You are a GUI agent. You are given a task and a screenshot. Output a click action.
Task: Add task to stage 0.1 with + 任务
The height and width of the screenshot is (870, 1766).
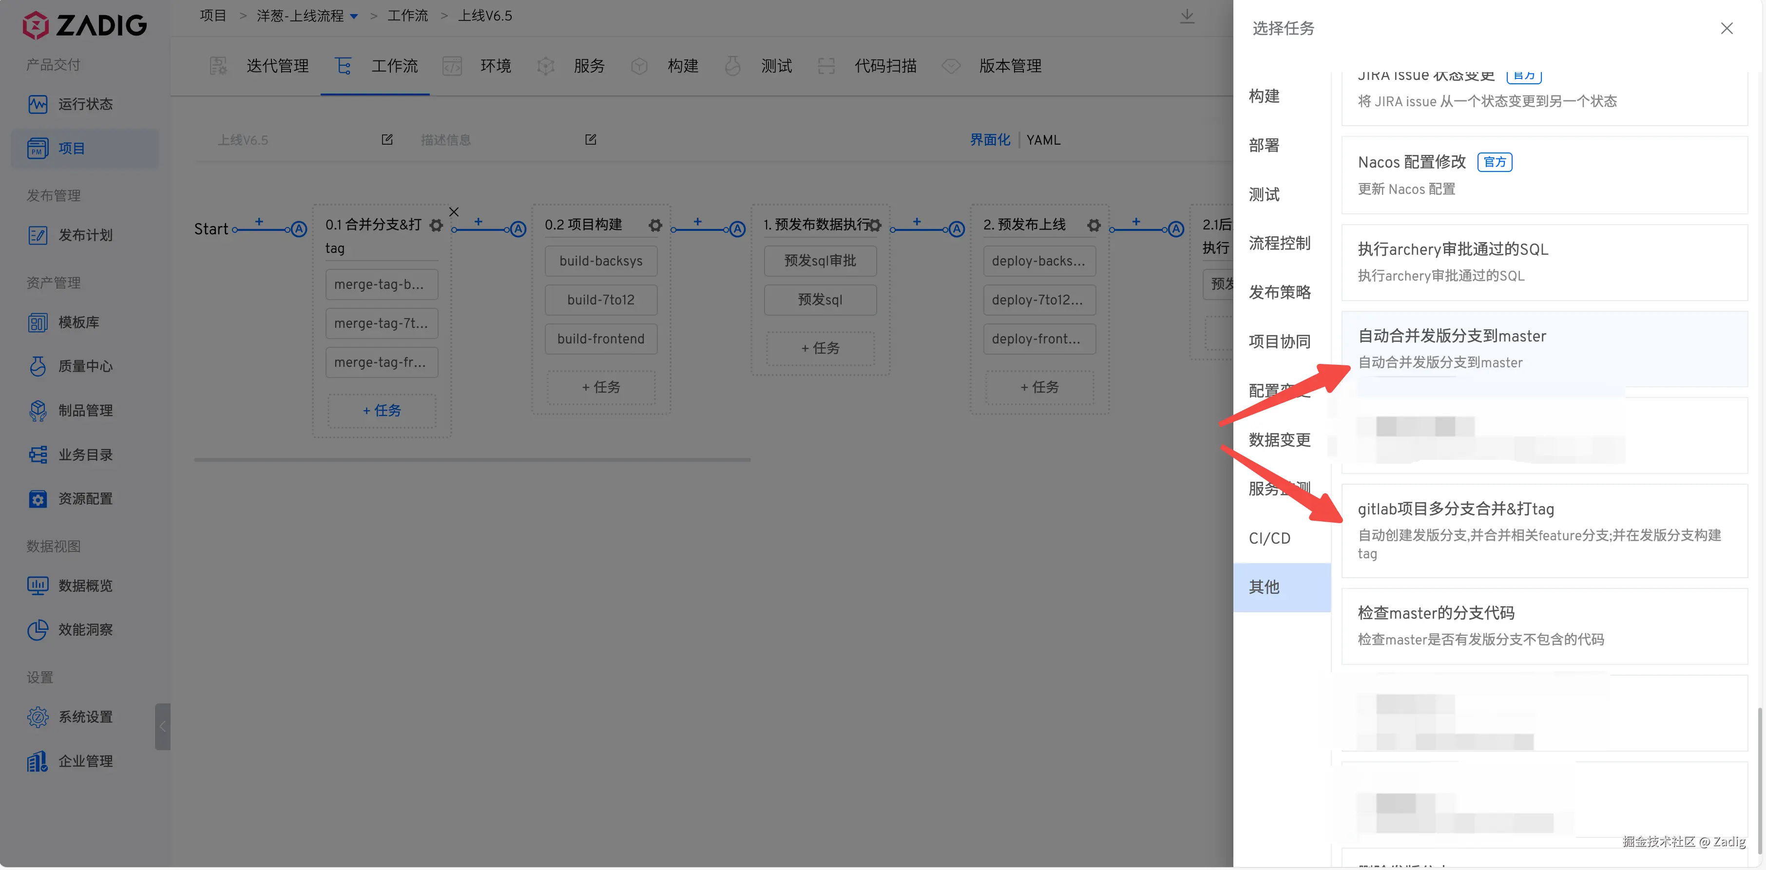382,410
